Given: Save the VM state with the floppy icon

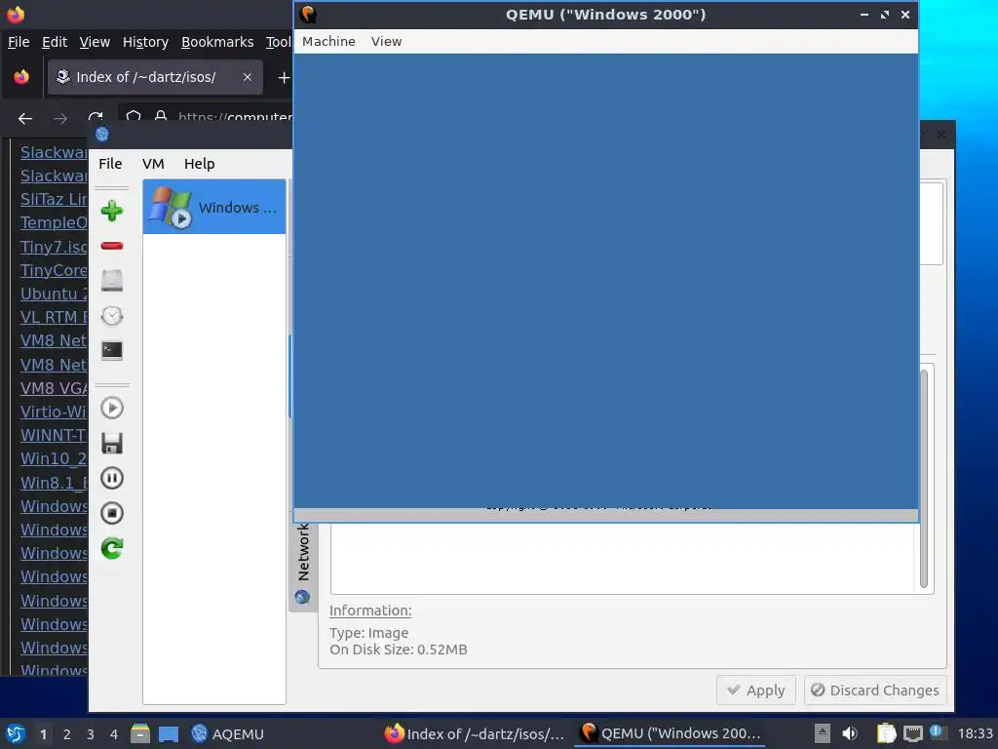Looking at the screenshot, I should [112, 444].
